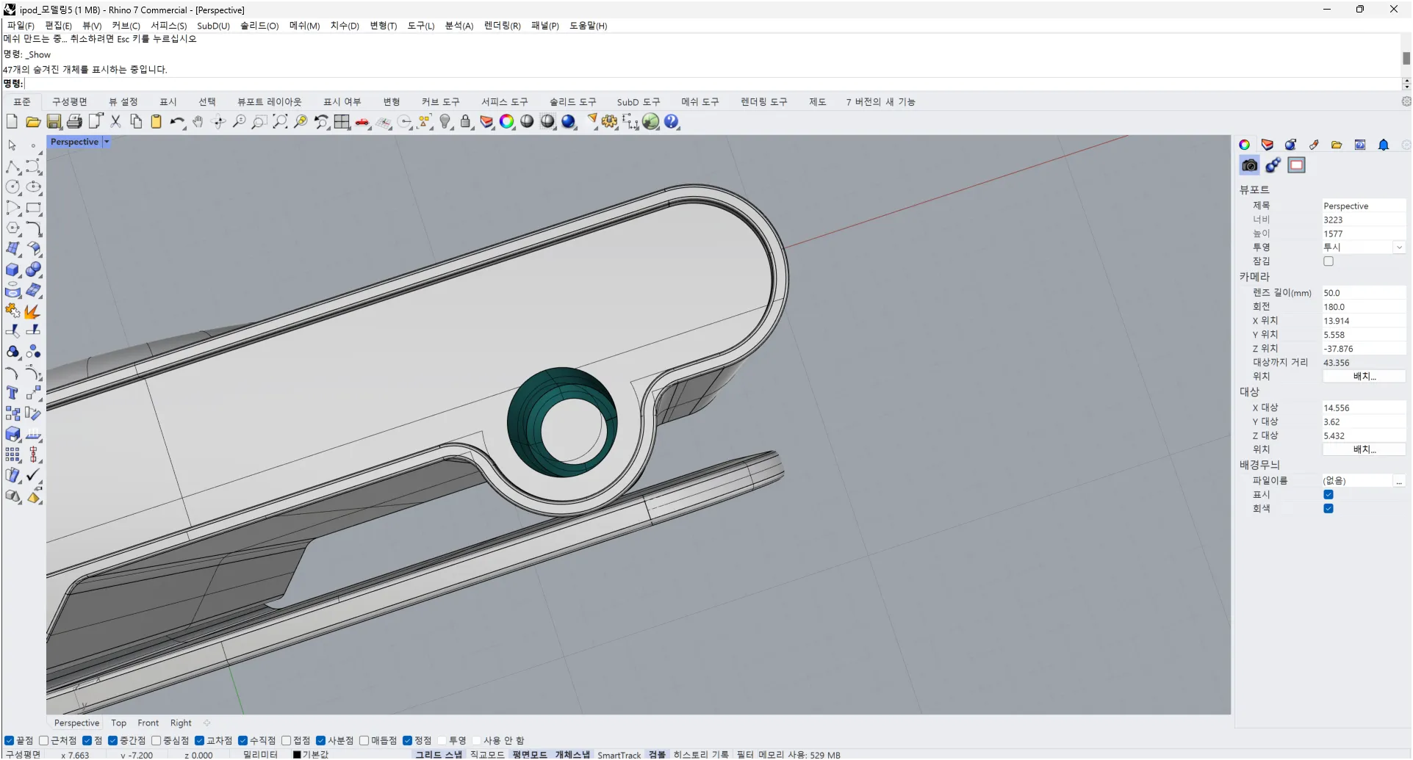Click the color wheel properties icon in toolbar

[x=507, y=122]
